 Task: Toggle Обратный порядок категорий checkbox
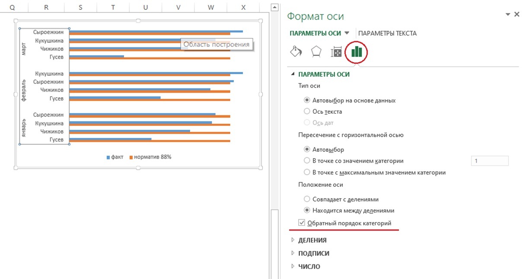302,223
